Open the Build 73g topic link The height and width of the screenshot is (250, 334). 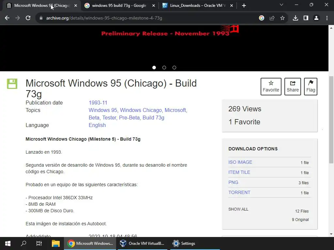153,118
